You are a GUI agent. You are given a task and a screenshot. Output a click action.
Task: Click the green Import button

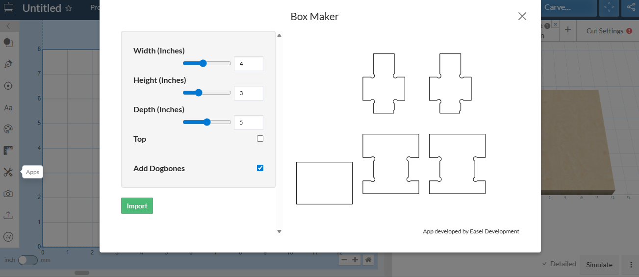(137, 206)
